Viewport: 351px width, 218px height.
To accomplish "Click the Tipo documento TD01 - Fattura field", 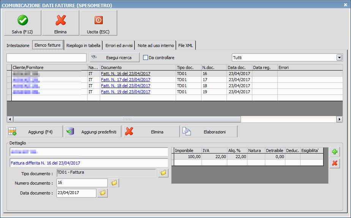I will click(106, 173).
